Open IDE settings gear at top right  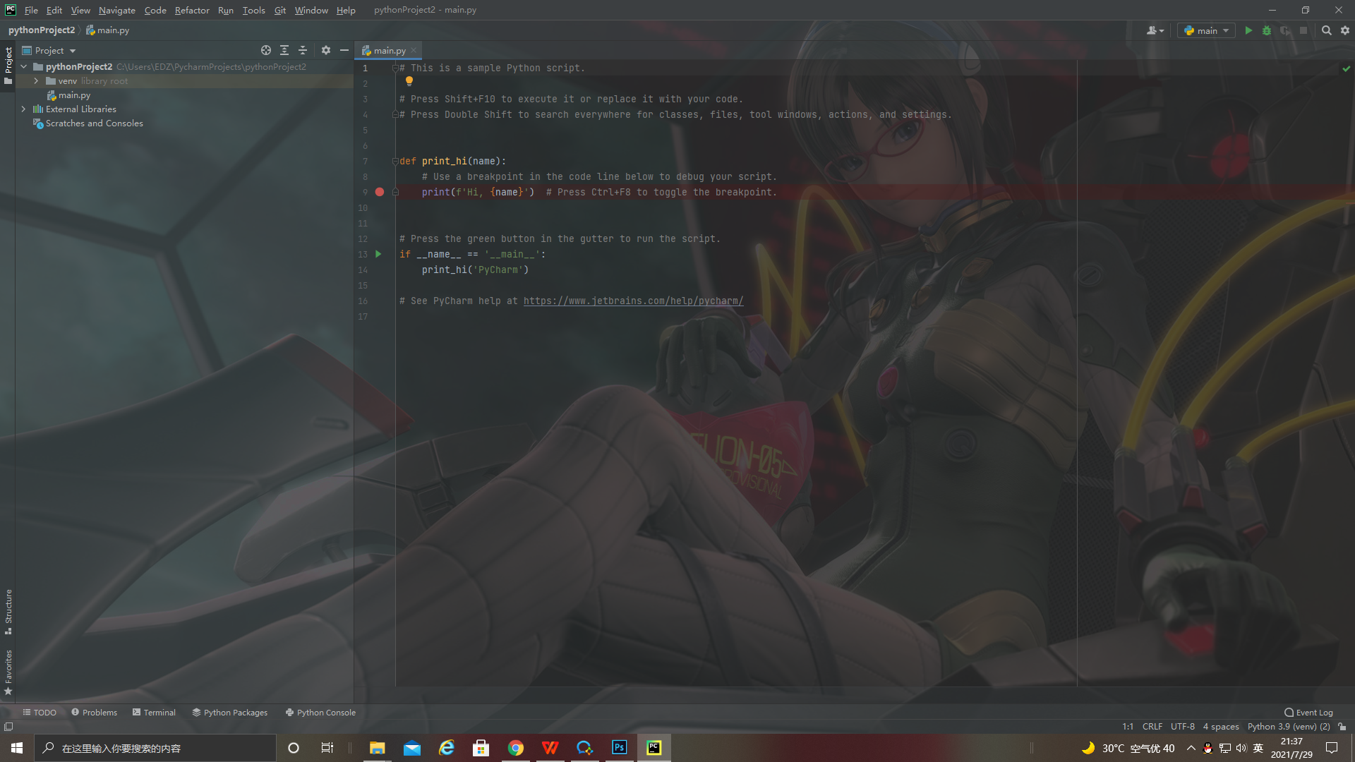[1345, 30]
